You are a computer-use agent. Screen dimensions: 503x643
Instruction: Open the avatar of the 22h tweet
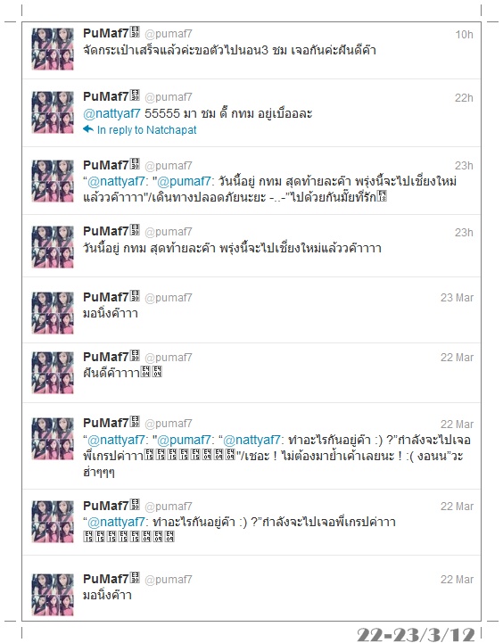pyautogui.click(x=53, y=112)
